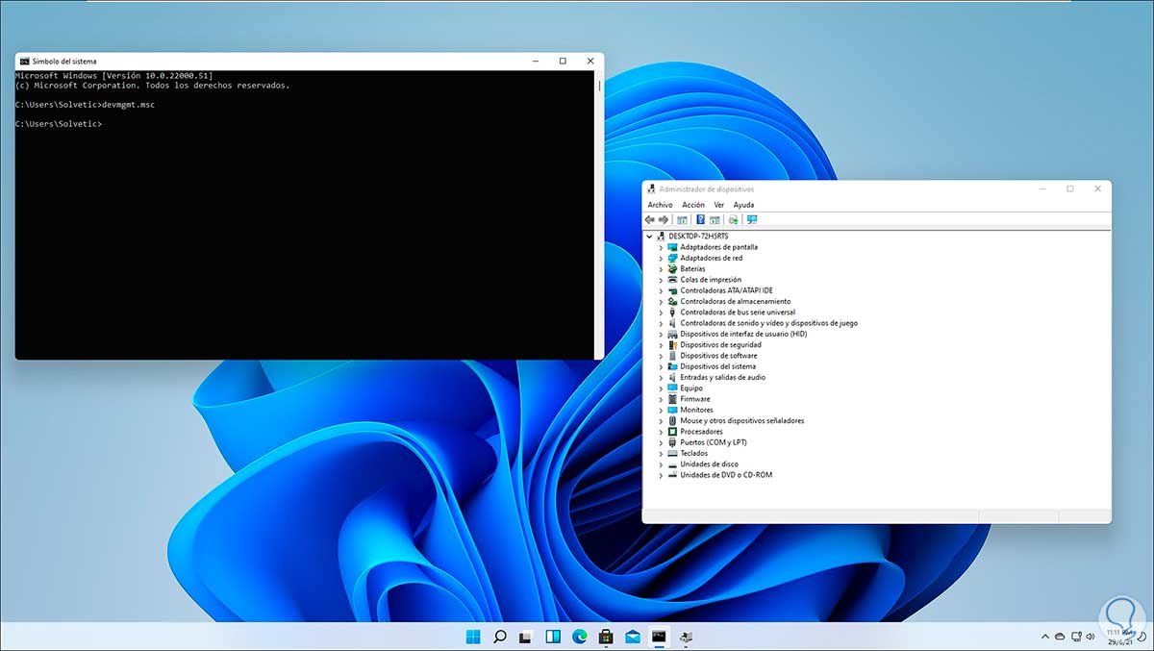Viewport: 1154px width, 651px height.
Task: Click the monitor icon at toolbar's end
Action: 752,220
